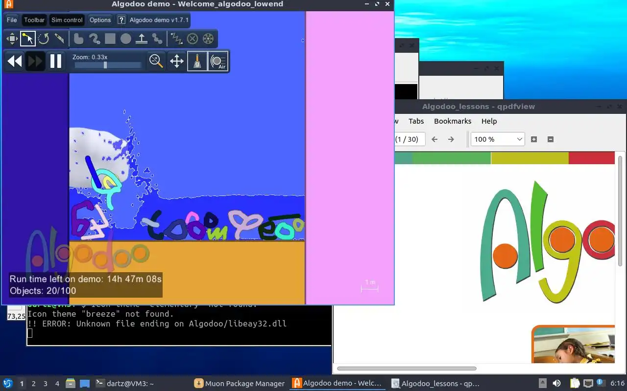
Task: Switch to workspace 3
Action: (x=46, y=384)
